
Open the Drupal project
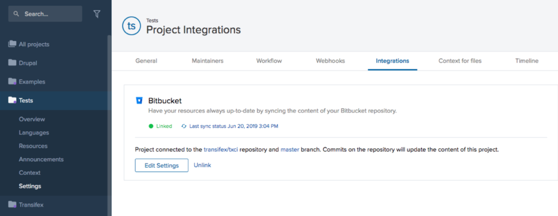tap(28, 63)
